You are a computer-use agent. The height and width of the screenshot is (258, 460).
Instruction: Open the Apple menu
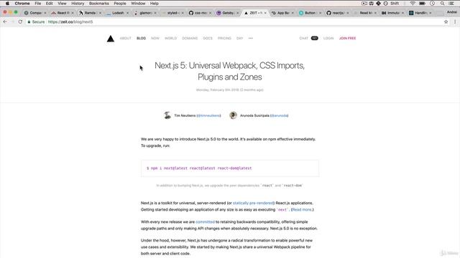click(7, 4)
